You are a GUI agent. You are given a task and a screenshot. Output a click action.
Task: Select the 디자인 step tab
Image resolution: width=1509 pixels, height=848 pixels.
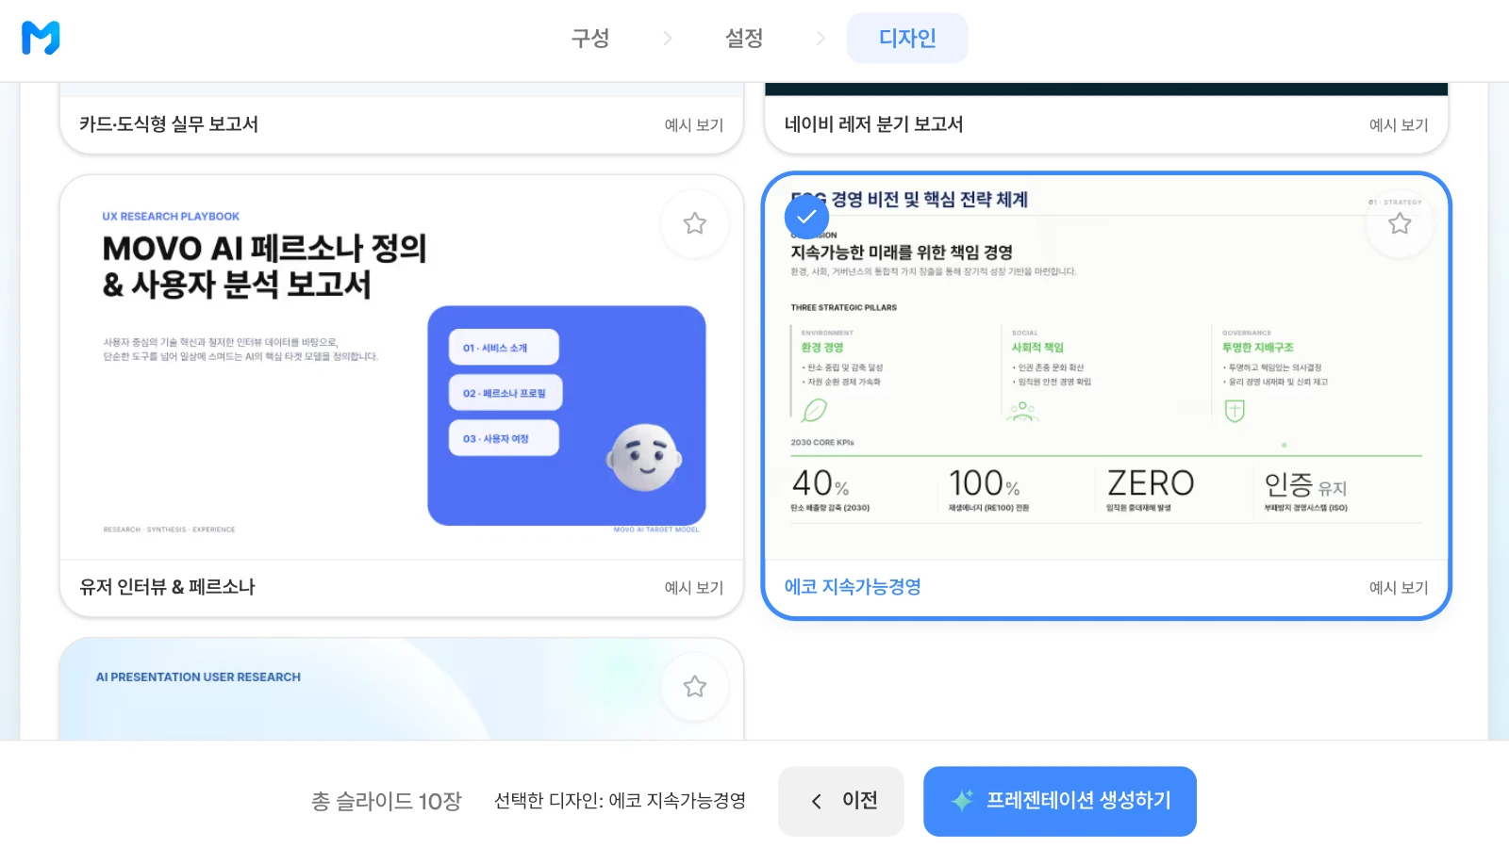907,39
